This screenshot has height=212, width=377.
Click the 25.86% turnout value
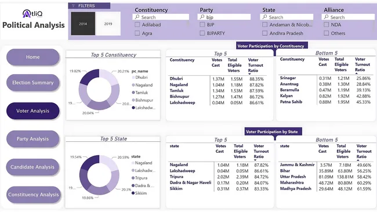363,78
